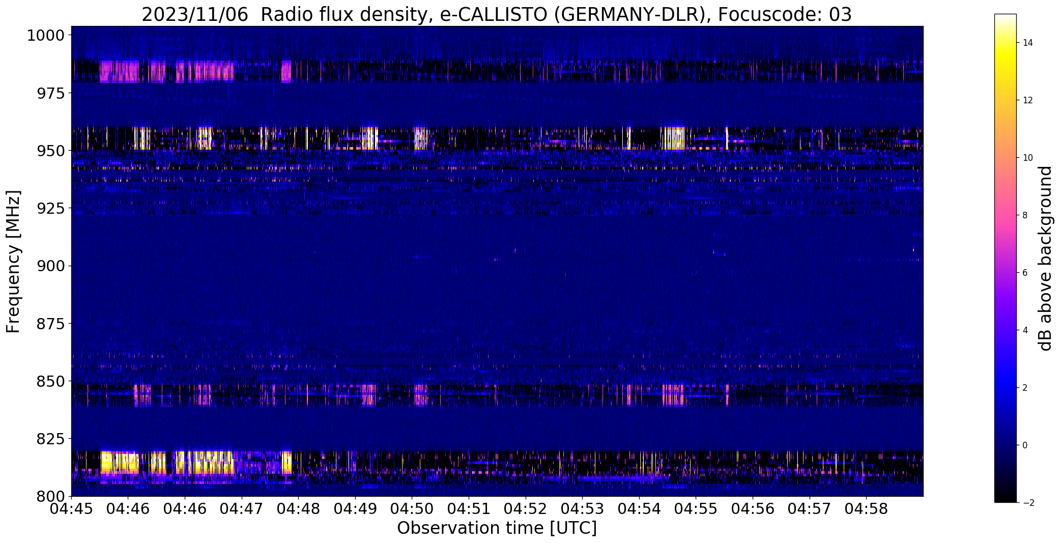
Task: Click the 04:52 time tick label
Action: coord(526,509)
